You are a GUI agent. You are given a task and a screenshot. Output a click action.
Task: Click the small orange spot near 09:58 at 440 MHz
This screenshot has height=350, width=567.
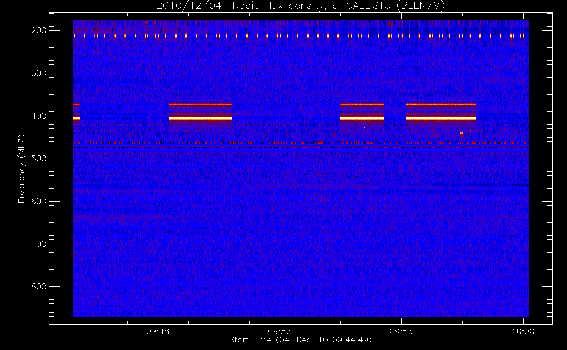click(x=462, y=133)
